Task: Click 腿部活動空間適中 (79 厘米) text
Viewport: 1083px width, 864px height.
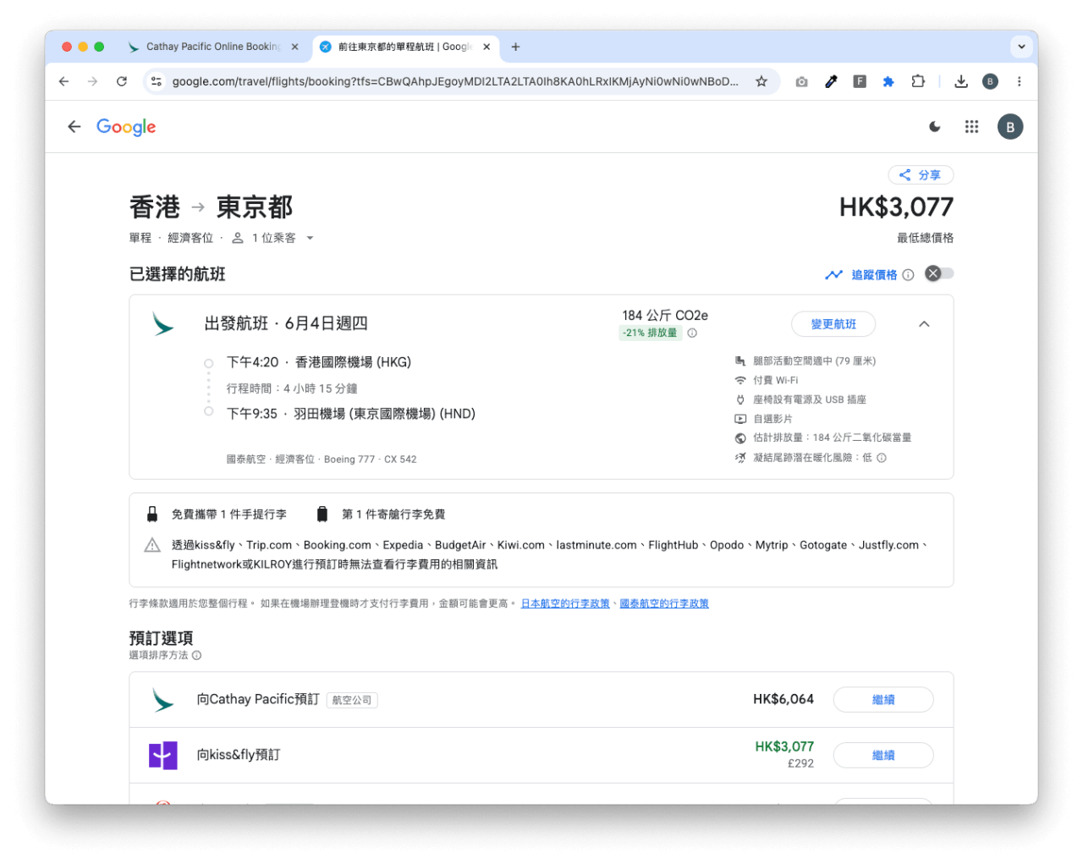Action: tap(814, 361)
